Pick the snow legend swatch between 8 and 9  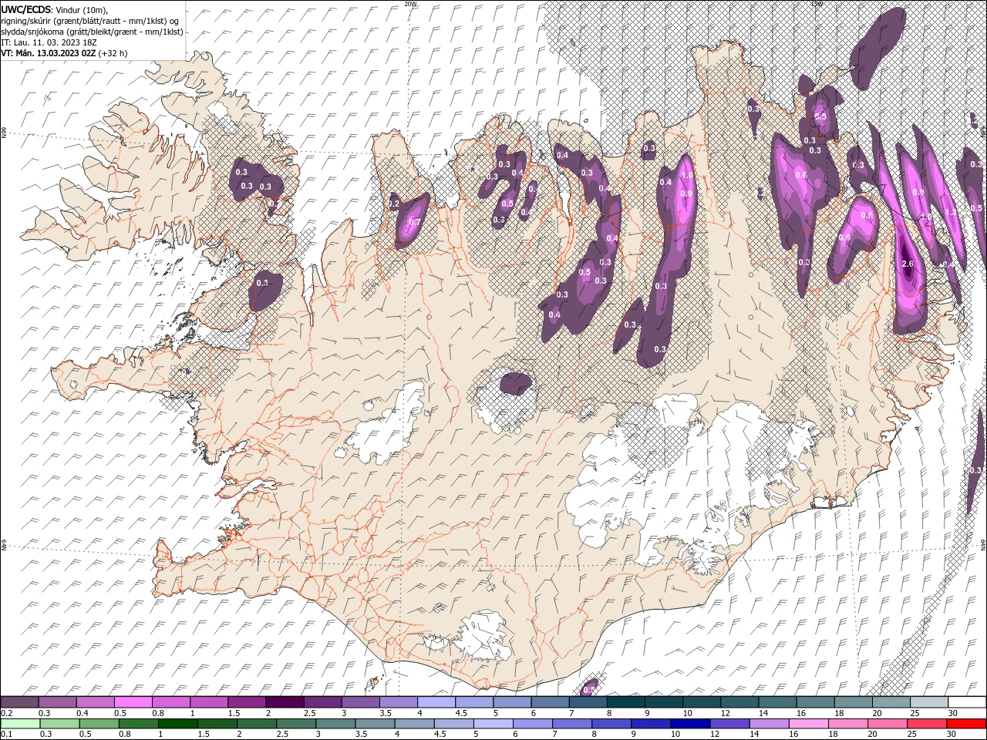pyautogui.click(x=625, y=702)
